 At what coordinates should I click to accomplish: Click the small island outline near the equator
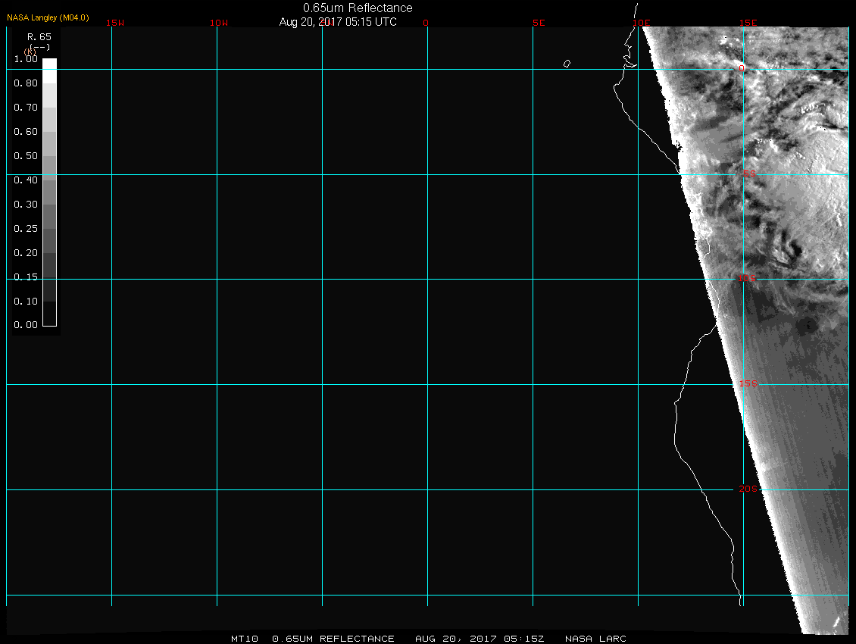pos(567,64)
